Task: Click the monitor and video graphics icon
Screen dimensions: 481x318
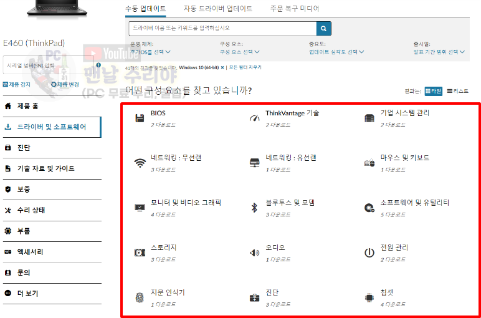Action: click(x=140, y=208)
